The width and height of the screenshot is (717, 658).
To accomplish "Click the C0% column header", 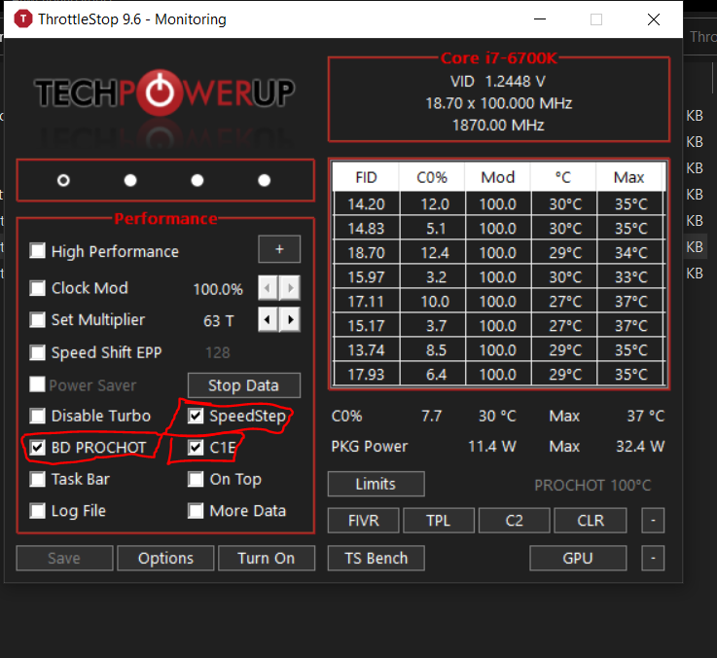I will [432, 177].
